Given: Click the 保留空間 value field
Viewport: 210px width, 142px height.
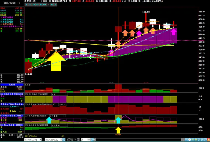Looking at the screenshot, I should coord(84,140).
